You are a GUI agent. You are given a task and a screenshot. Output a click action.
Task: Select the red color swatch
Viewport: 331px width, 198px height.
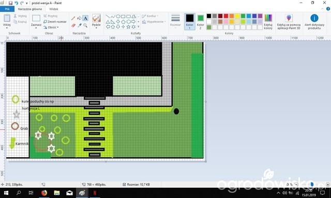coord(226,16)
